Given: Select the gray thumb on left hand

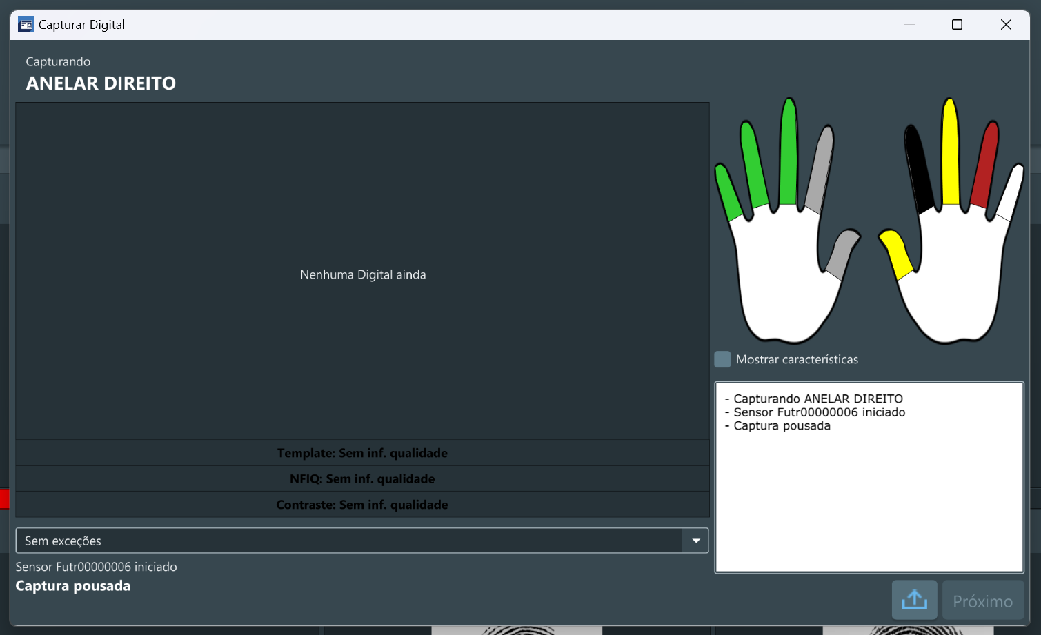Looking at the screenshot, I should [x=842, y=254].
